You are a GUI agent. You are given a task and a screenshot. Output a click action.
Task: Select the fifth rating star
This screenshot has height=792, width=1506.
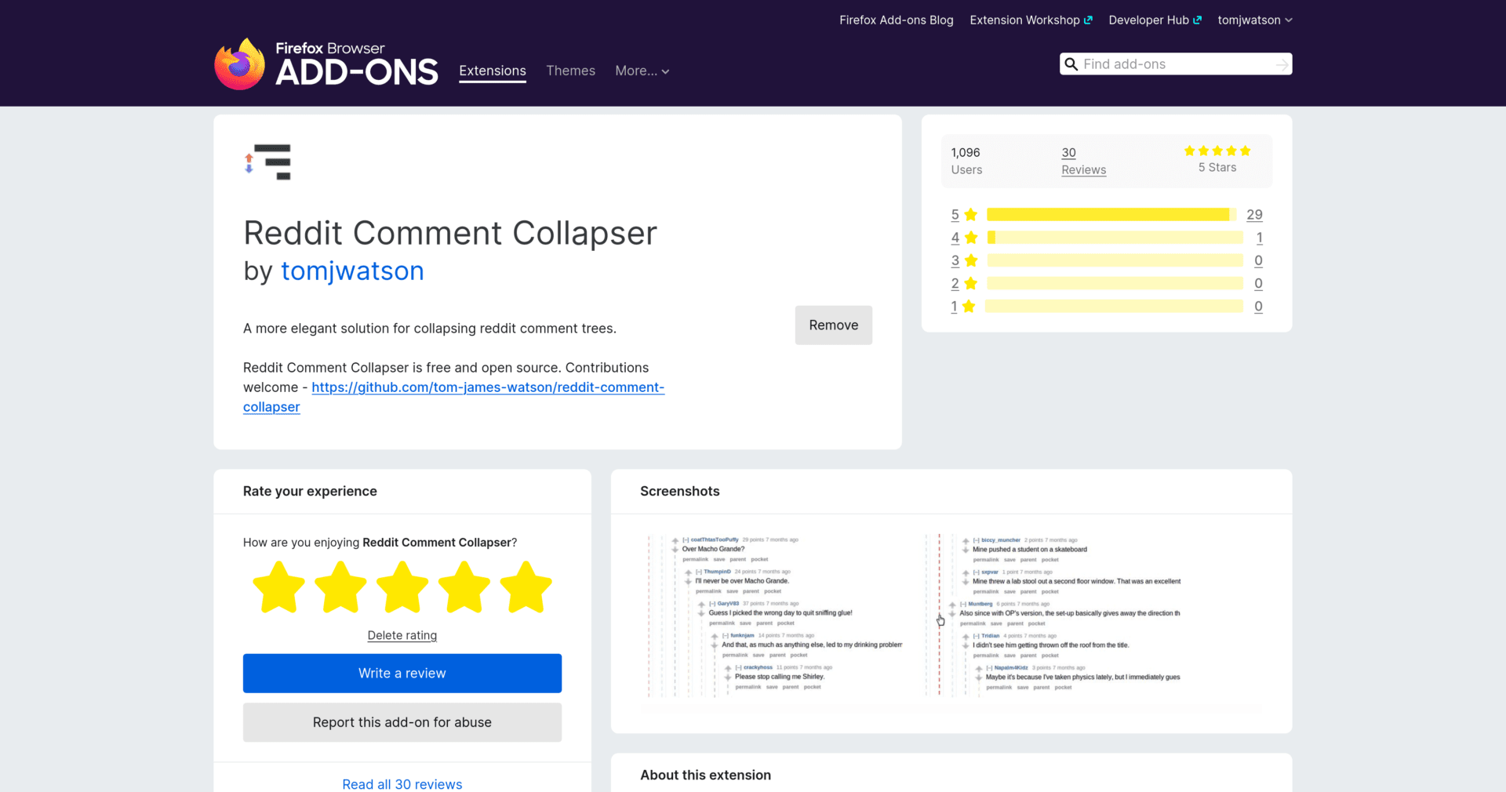526,587
